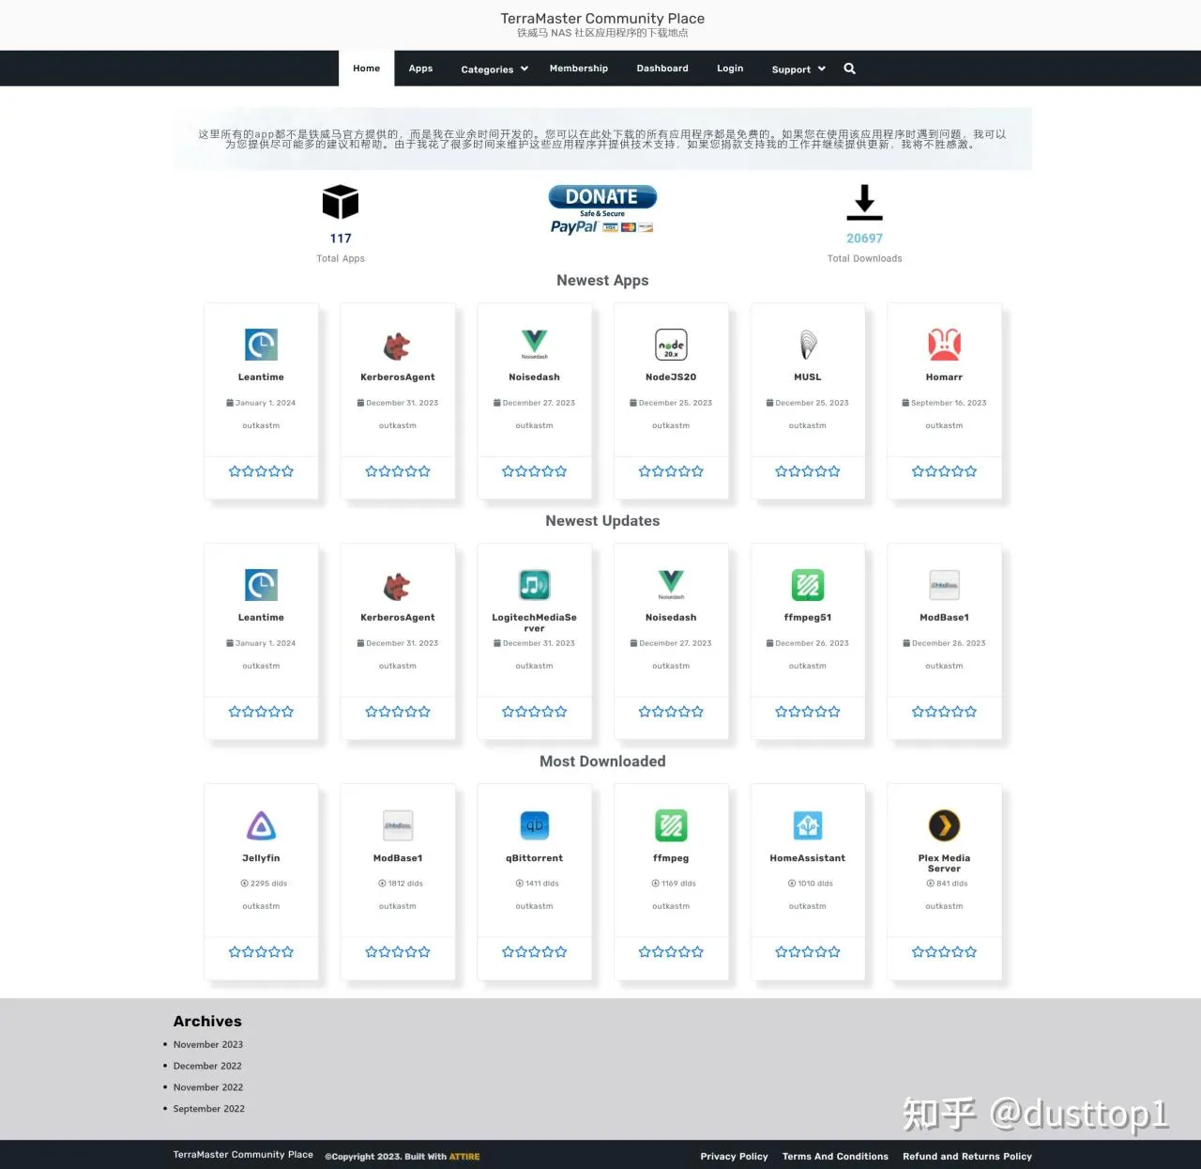Open the LogitechMediaServer app icon
This screenshot has width=1201, height=1169.
pyautogui.click(x=534, y=585)
